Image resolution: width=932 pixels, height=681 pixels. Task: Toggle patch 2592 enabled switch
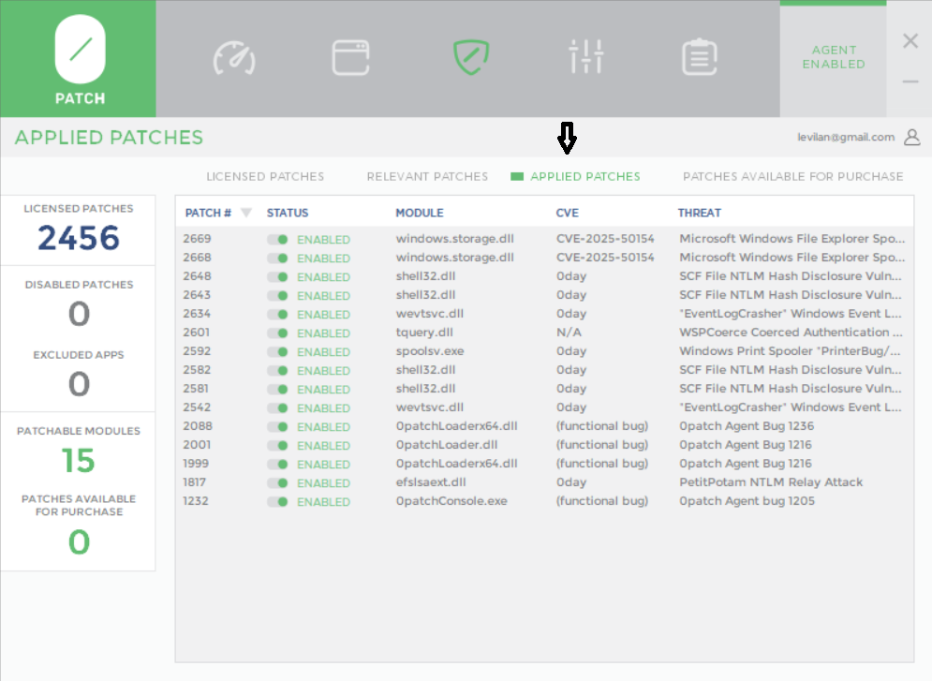point(277,352)
